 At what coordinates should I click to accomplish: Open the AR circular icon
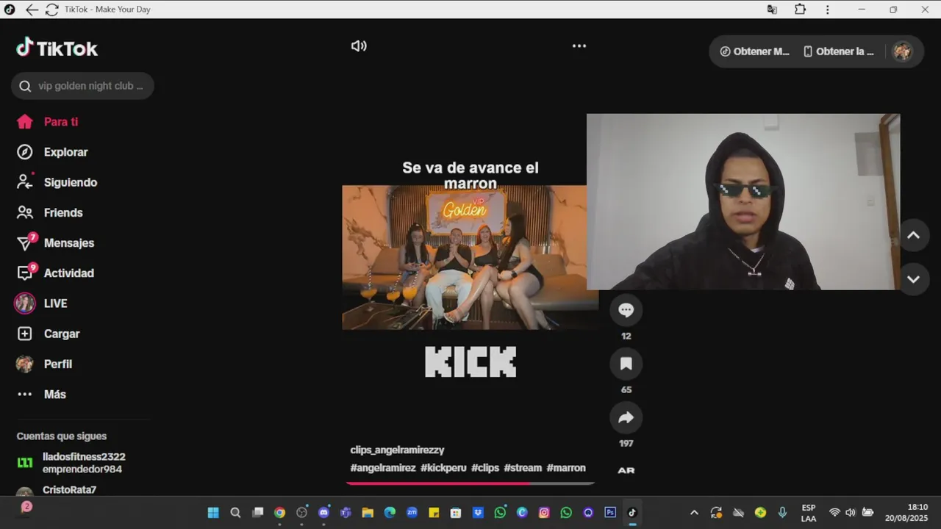(x=626, y=470)
